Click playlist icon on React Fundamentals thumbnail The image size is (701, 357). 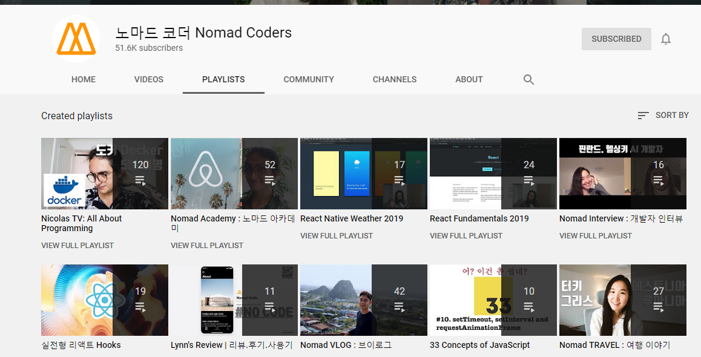(529, 180)
